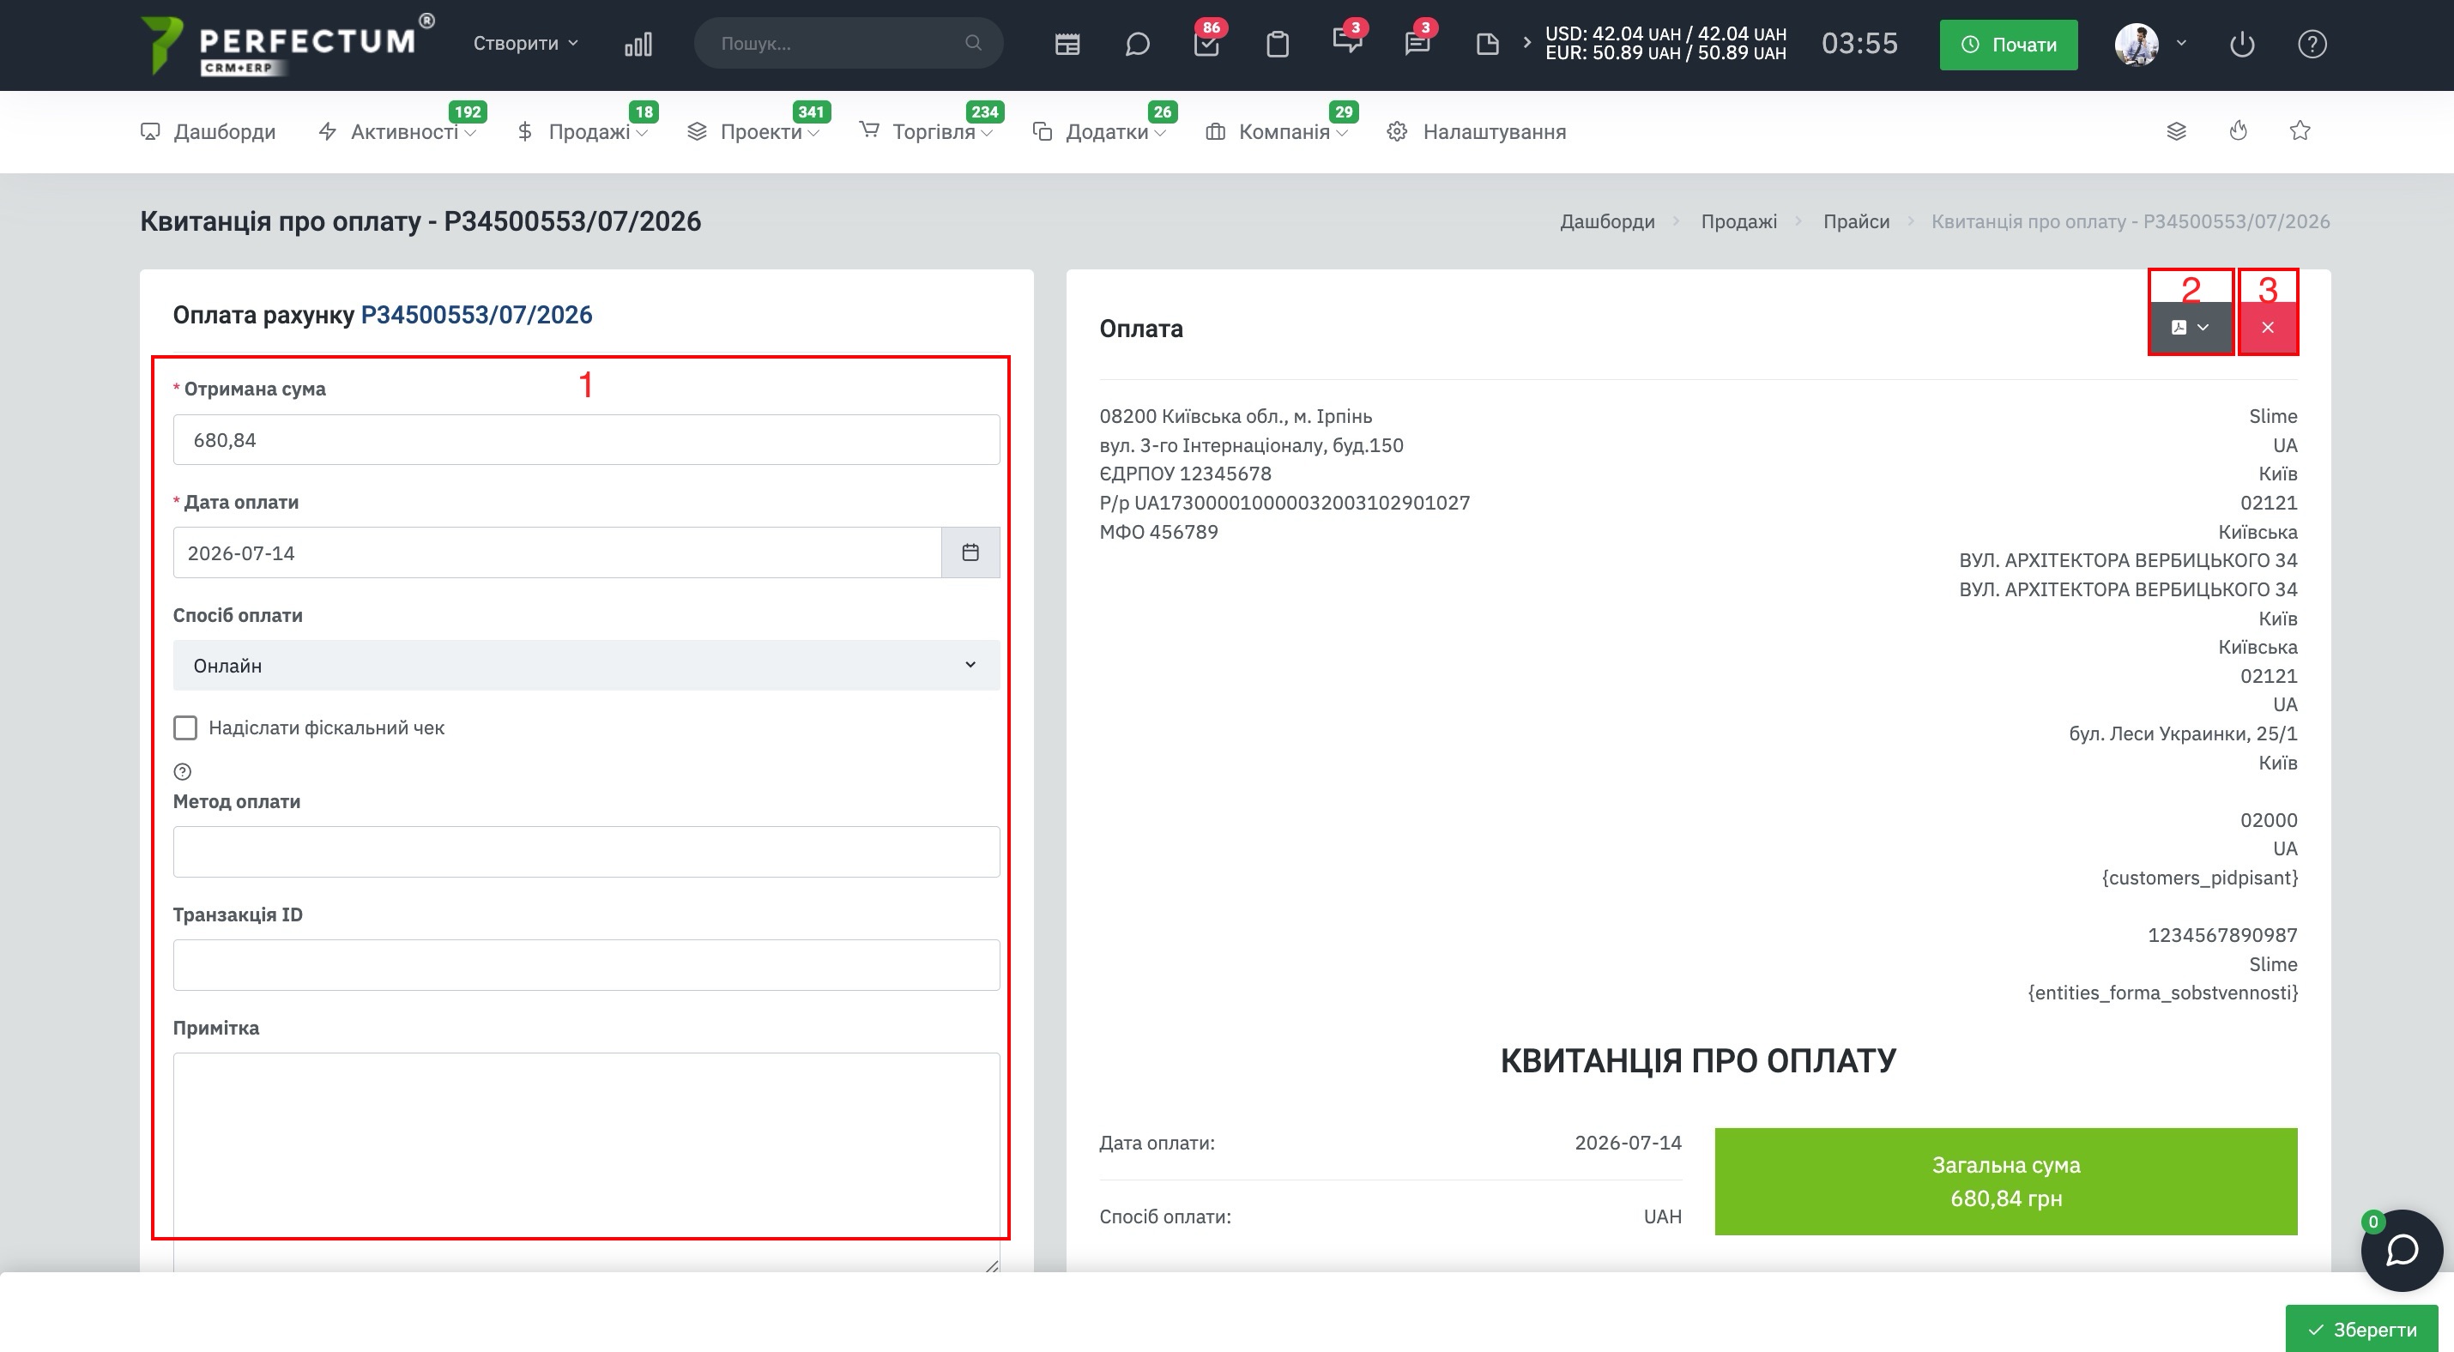Click the red delete payment button
Screen dimensions: 2454x1352
pos(2267,328)
